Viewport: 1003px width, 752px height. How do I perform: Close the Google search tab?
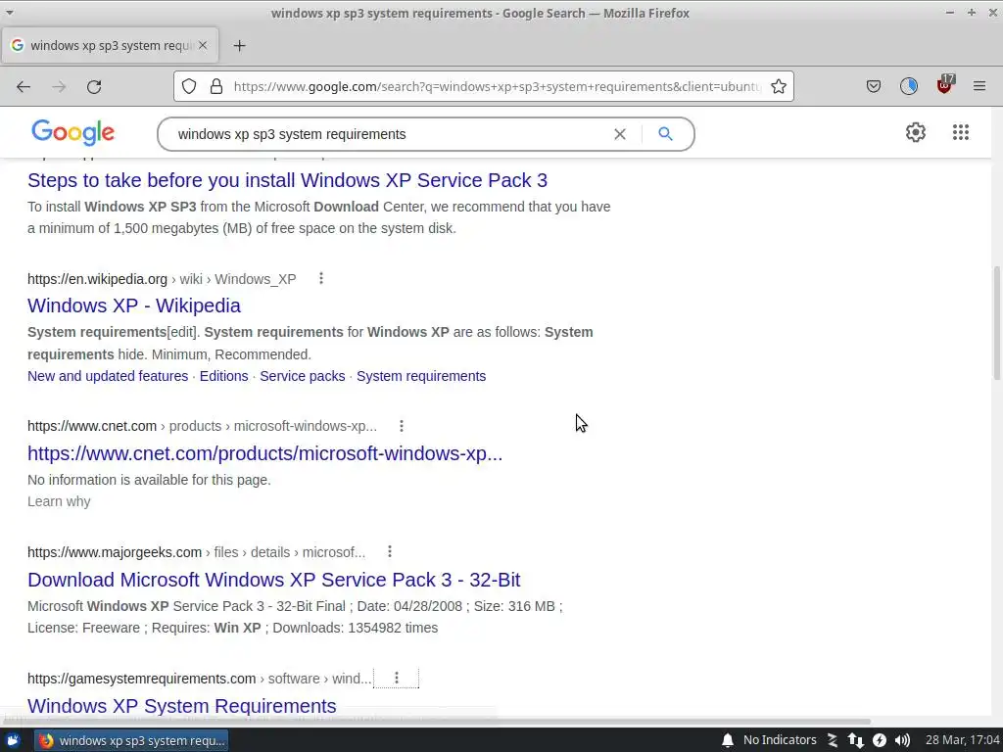coord(203,45)
